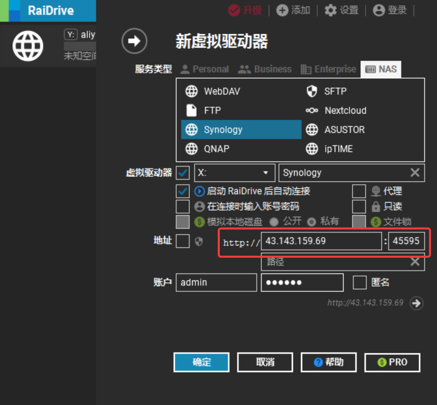Click the lock icon next to 只读
437x405 pixels.
click(376, 207)
